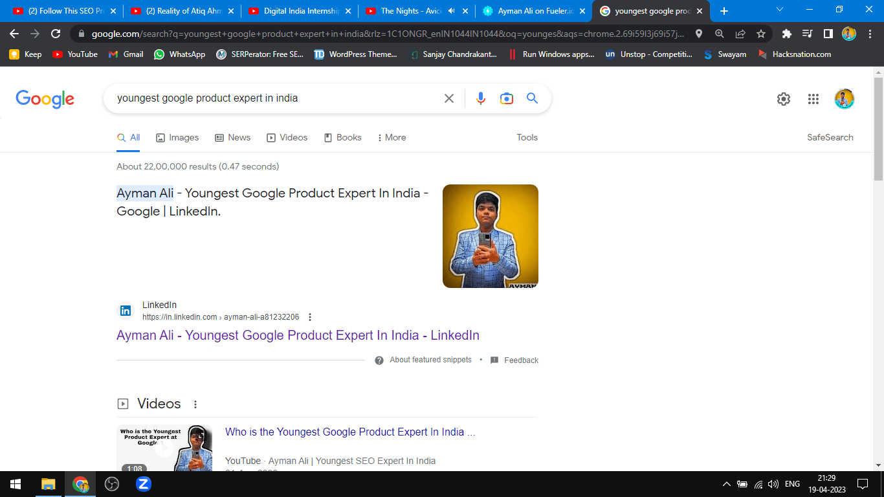Expand the More search filters menu
The height and width of the screenshot is (497, 884).
(392, 137)
